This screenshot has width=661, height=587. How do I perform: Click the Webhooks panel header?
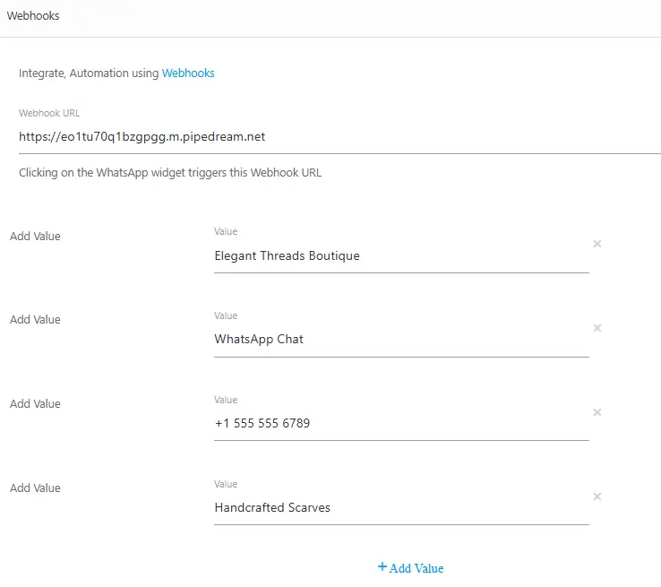tap(34, 16)
